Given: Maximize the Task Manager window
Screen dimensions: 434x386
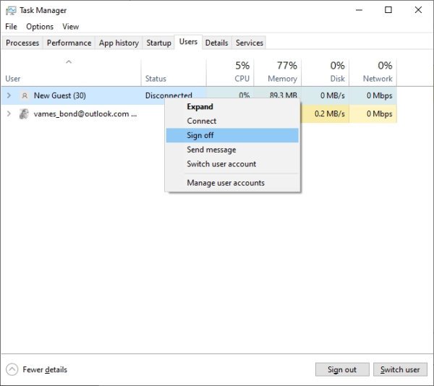Looking at the screenshot, I should [x=388, y=10].
